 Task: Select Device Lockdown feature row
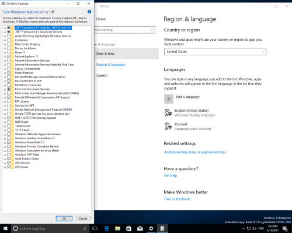pos(26,48)
